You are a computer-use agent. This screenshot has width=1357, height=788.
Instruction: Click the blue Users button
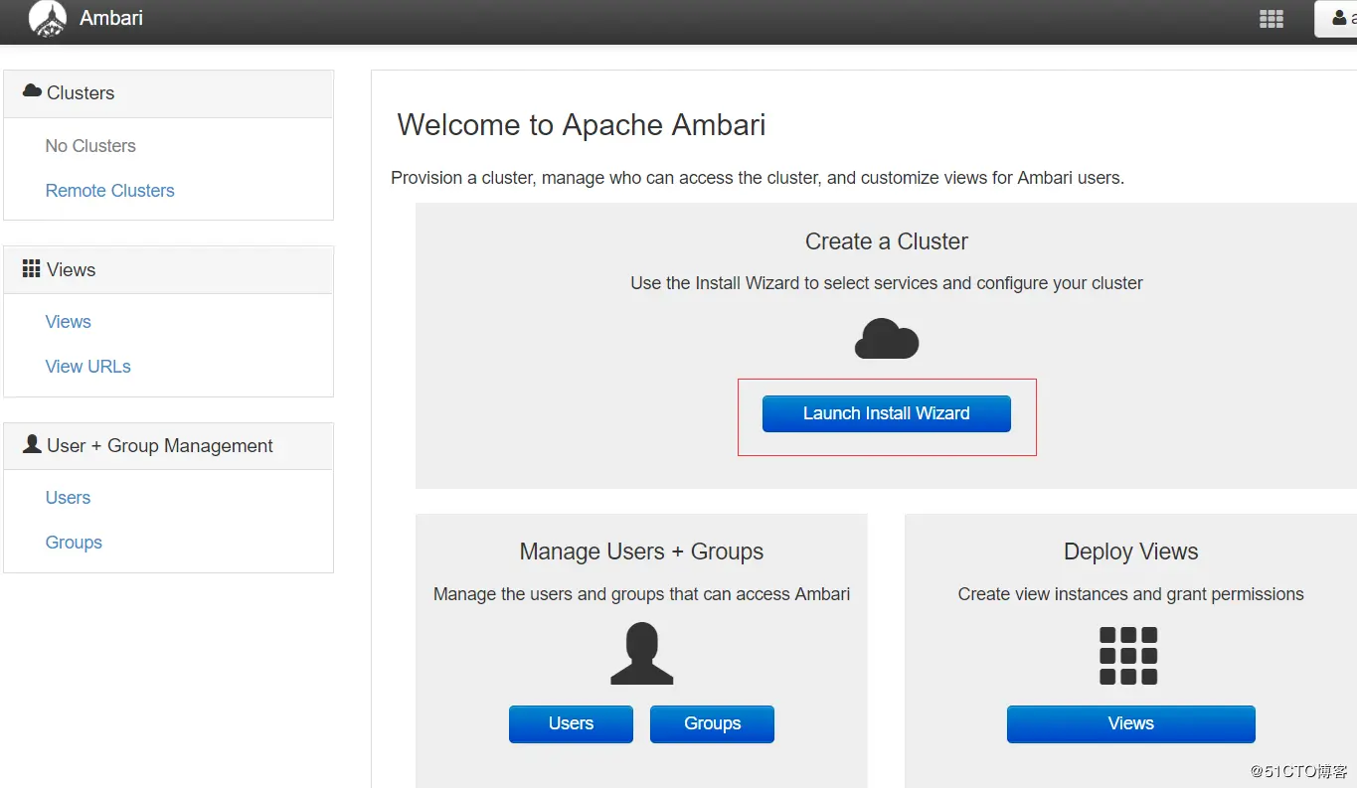(571, 723)
